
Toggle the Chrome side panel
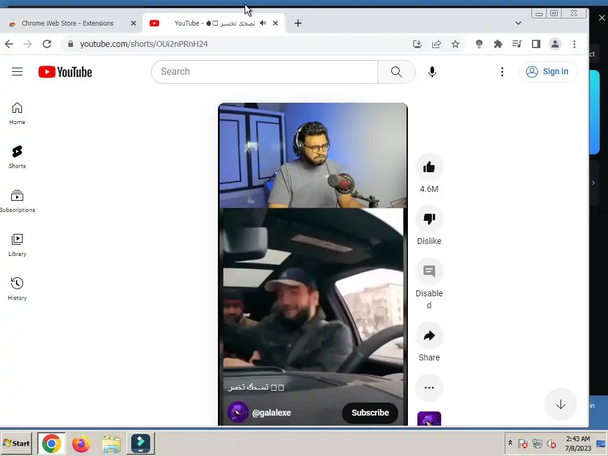(536, 44)
